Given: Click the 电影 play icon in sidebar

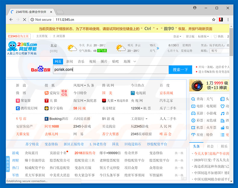Looking at the screenshot, I should (193, 106).
